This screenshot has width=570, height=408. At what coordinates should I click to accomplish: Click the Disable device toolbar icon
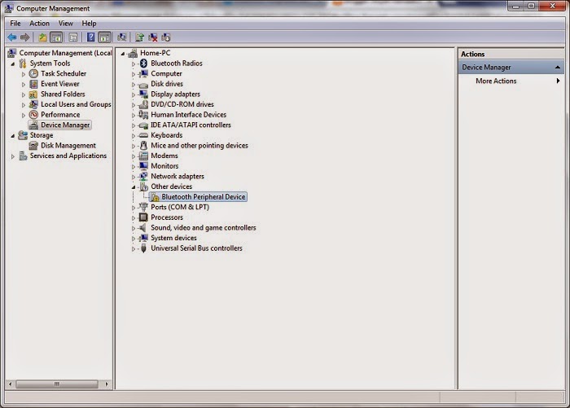click(x=166, y=37)
